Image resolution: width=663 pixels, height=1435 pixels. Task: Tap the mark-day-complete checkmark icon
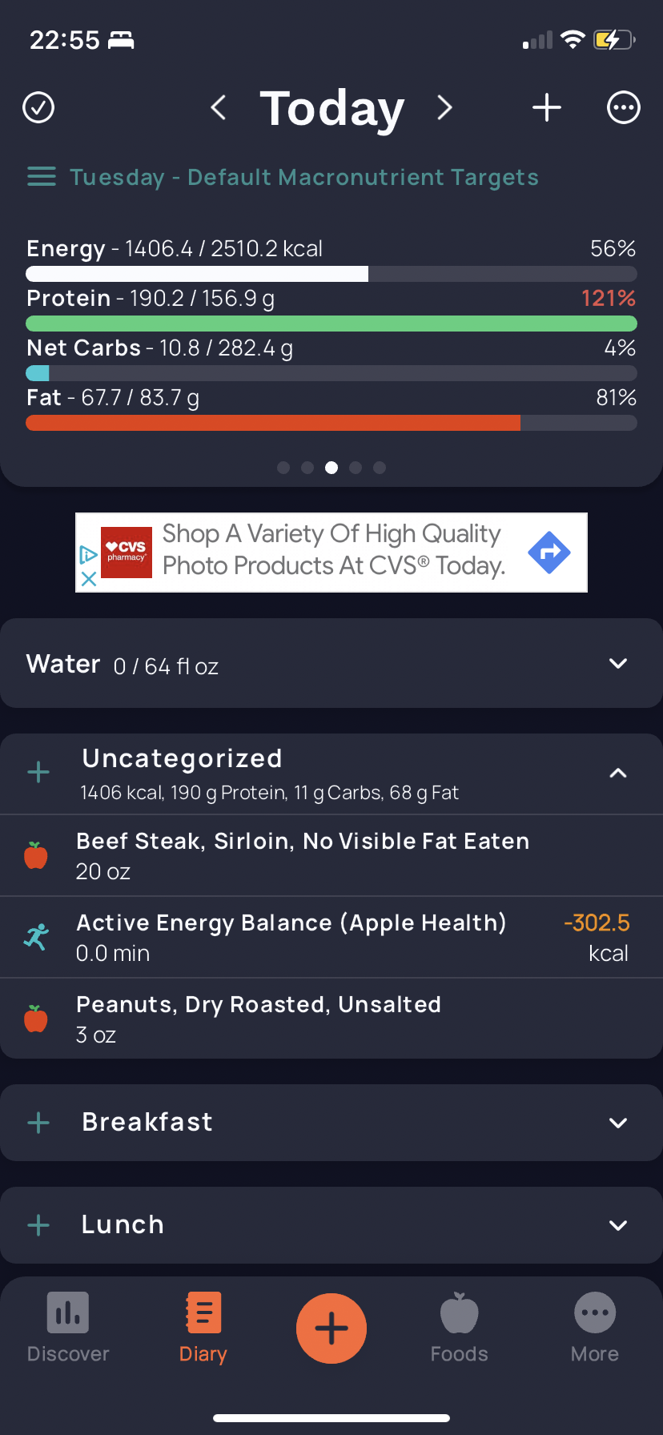pyautogui.click(x=38, y=107)
